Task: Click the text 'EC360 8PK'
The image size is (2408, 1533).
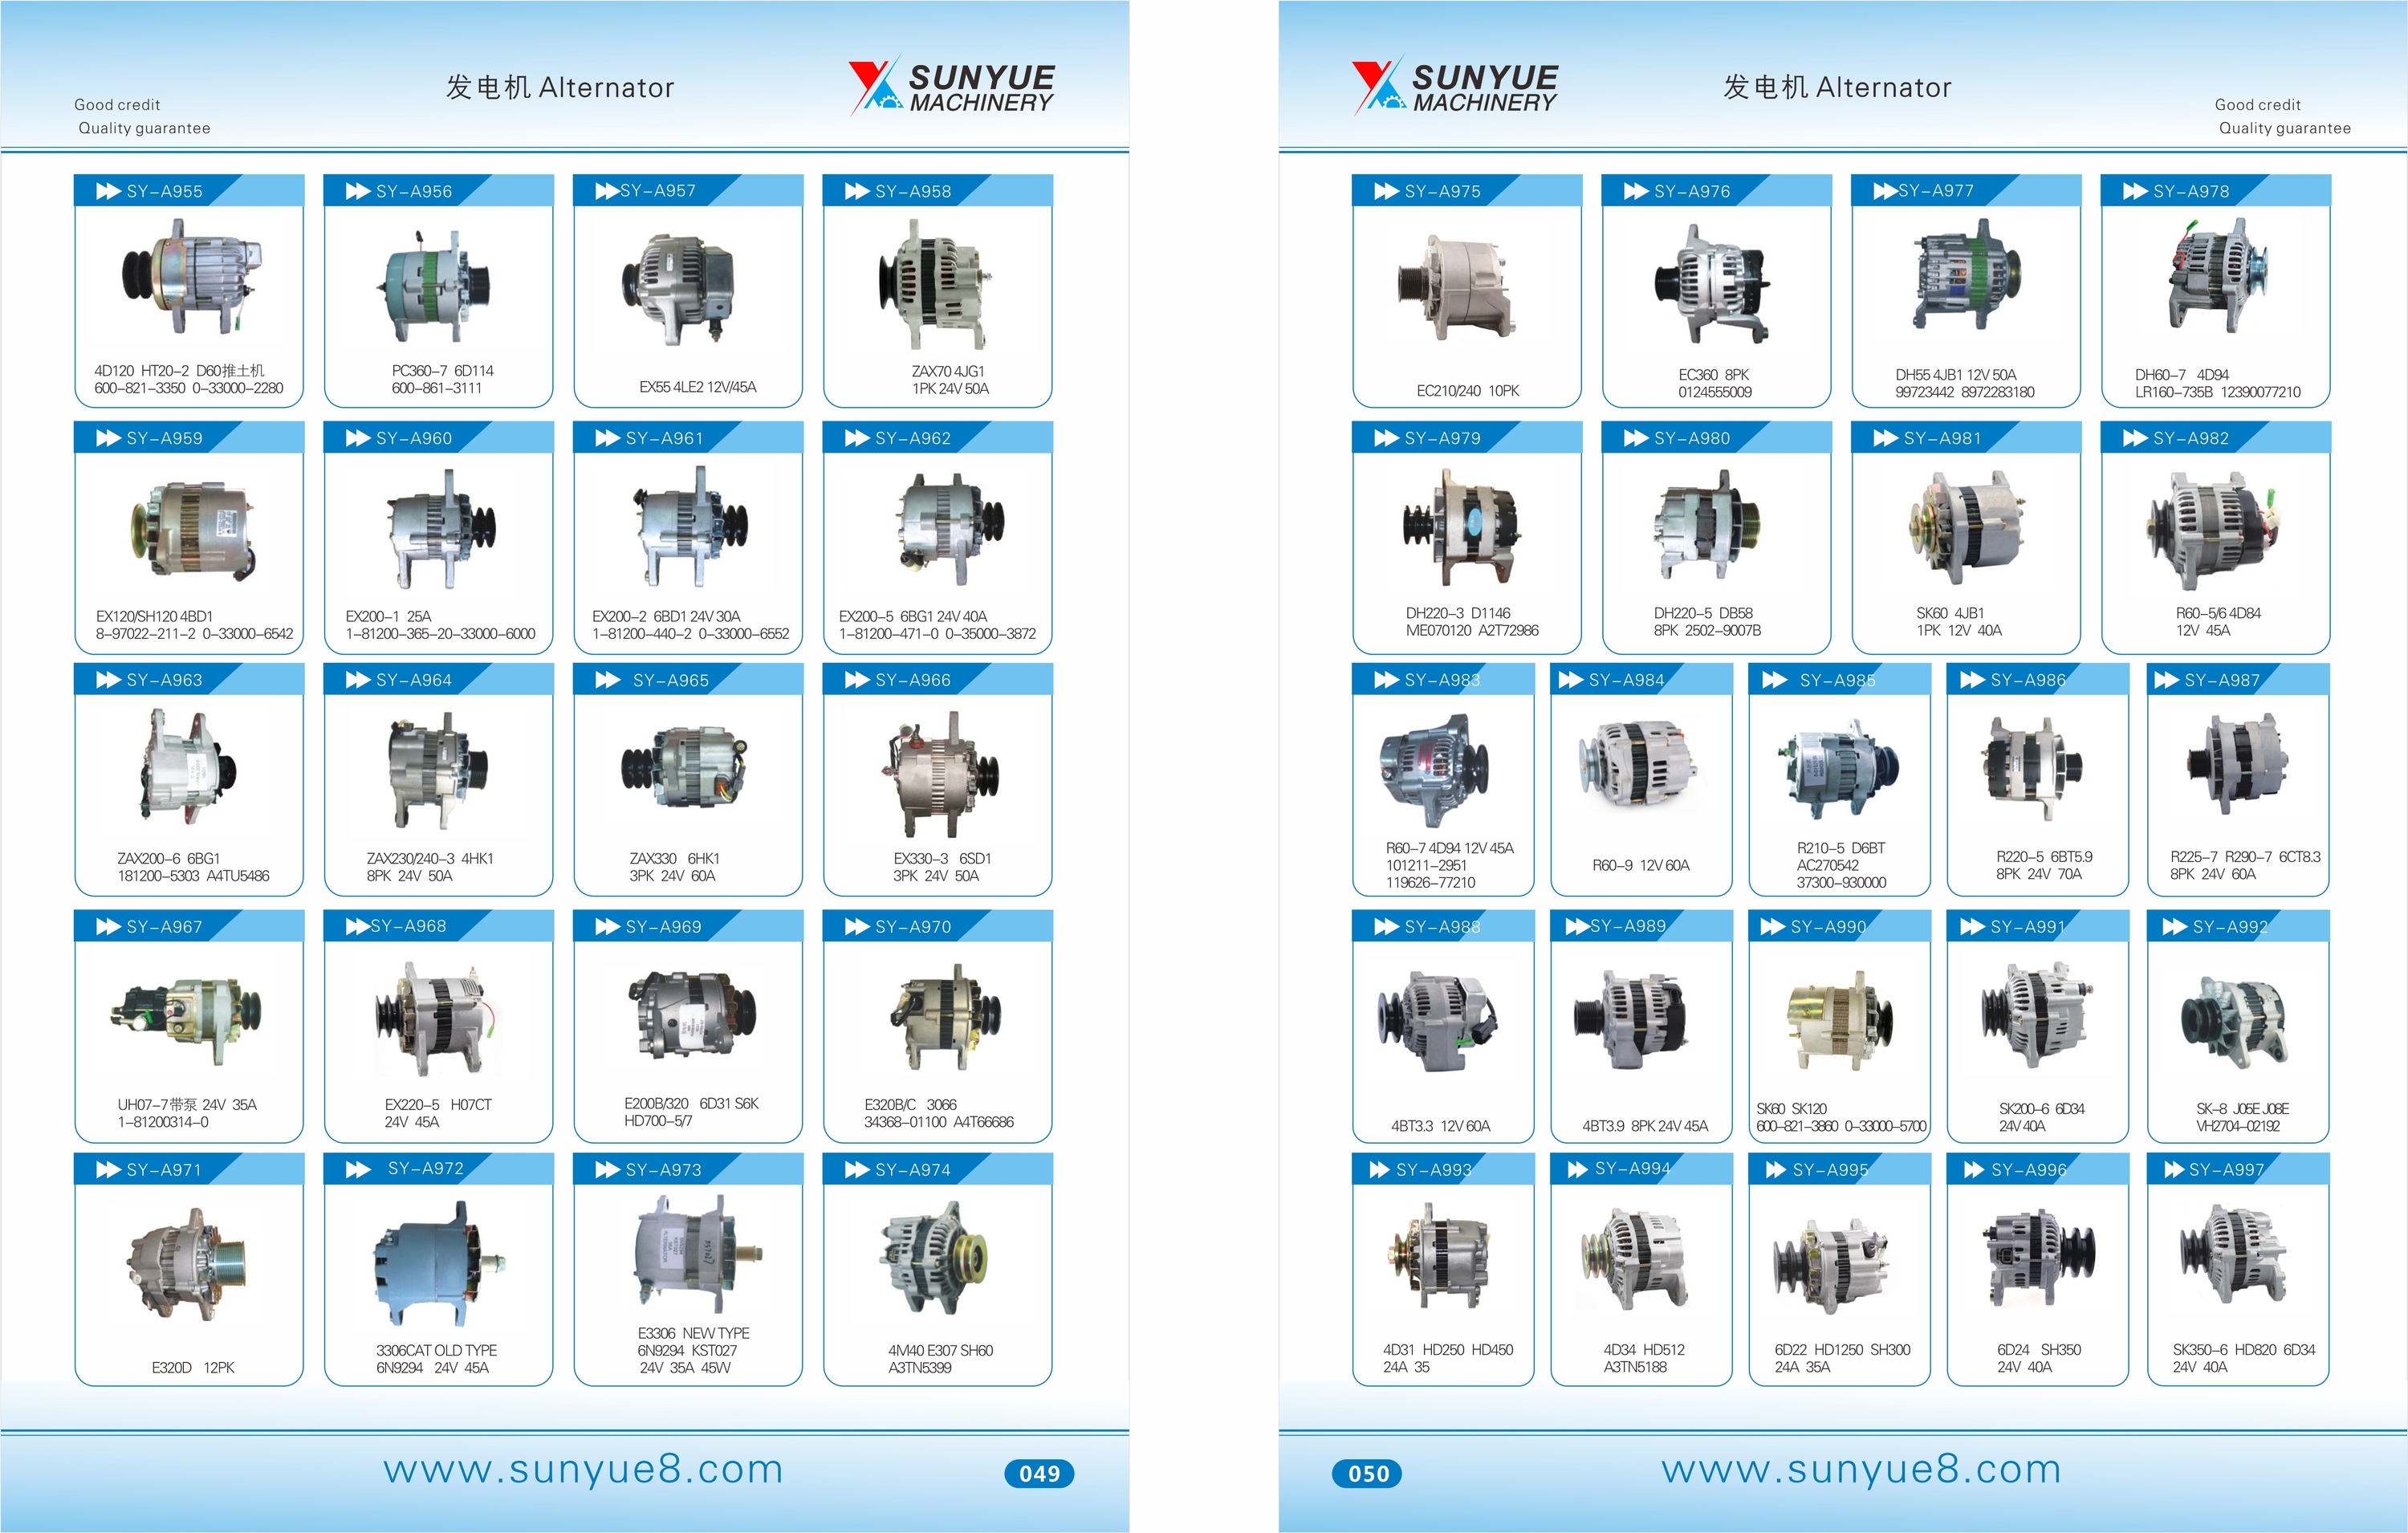Action: click(x=1714, y=375)
